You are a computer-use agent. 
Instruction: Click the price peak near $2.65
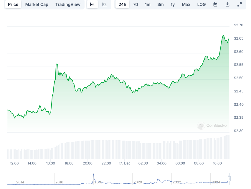coord(223,36)
